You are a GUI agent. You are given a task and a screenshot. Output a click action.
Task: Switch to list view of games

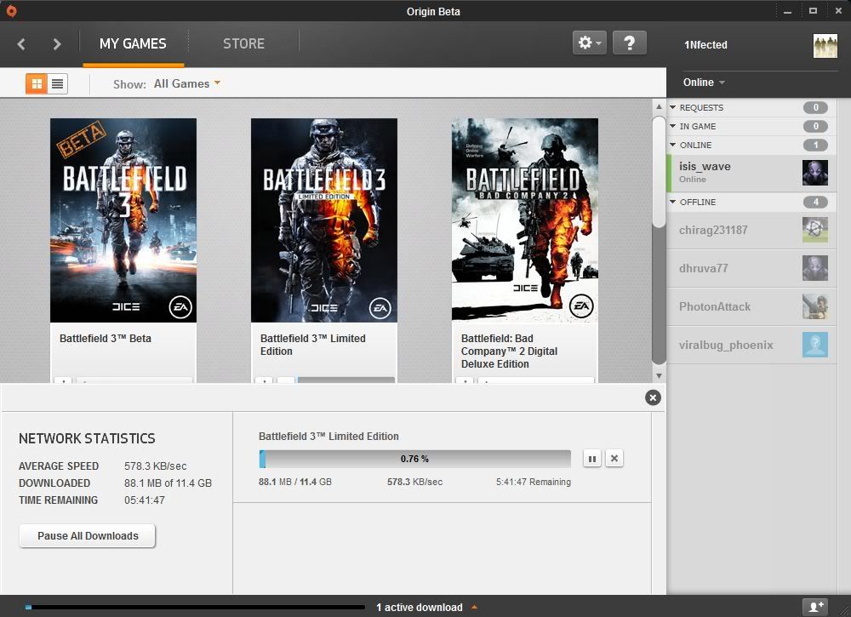coord(58,83)
